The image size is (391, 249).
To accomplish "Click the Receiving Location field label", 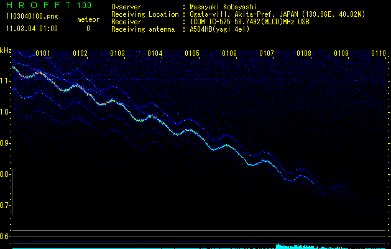I will point(145,14).
